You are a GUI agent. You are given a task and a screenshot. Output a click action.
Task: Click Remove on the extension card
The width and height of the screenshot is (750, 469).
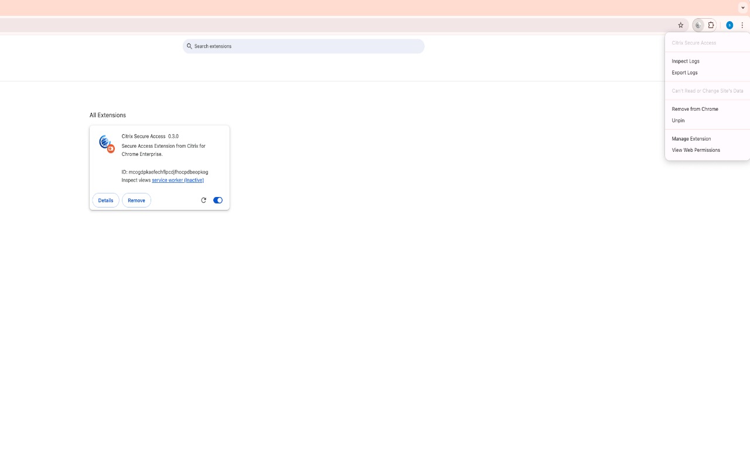click(x=136, y=200)
